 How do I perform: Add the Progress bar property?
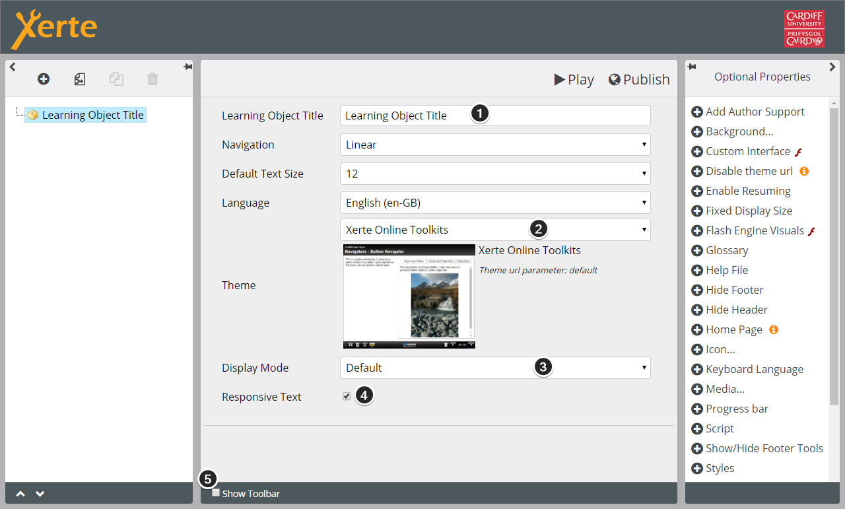click(730, 409)
